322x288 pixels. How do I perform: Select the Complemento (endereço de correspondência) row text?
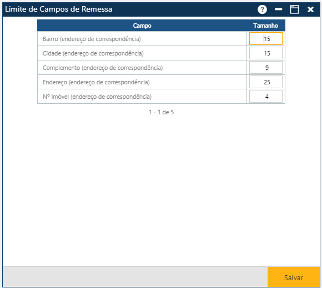point(103,68)
